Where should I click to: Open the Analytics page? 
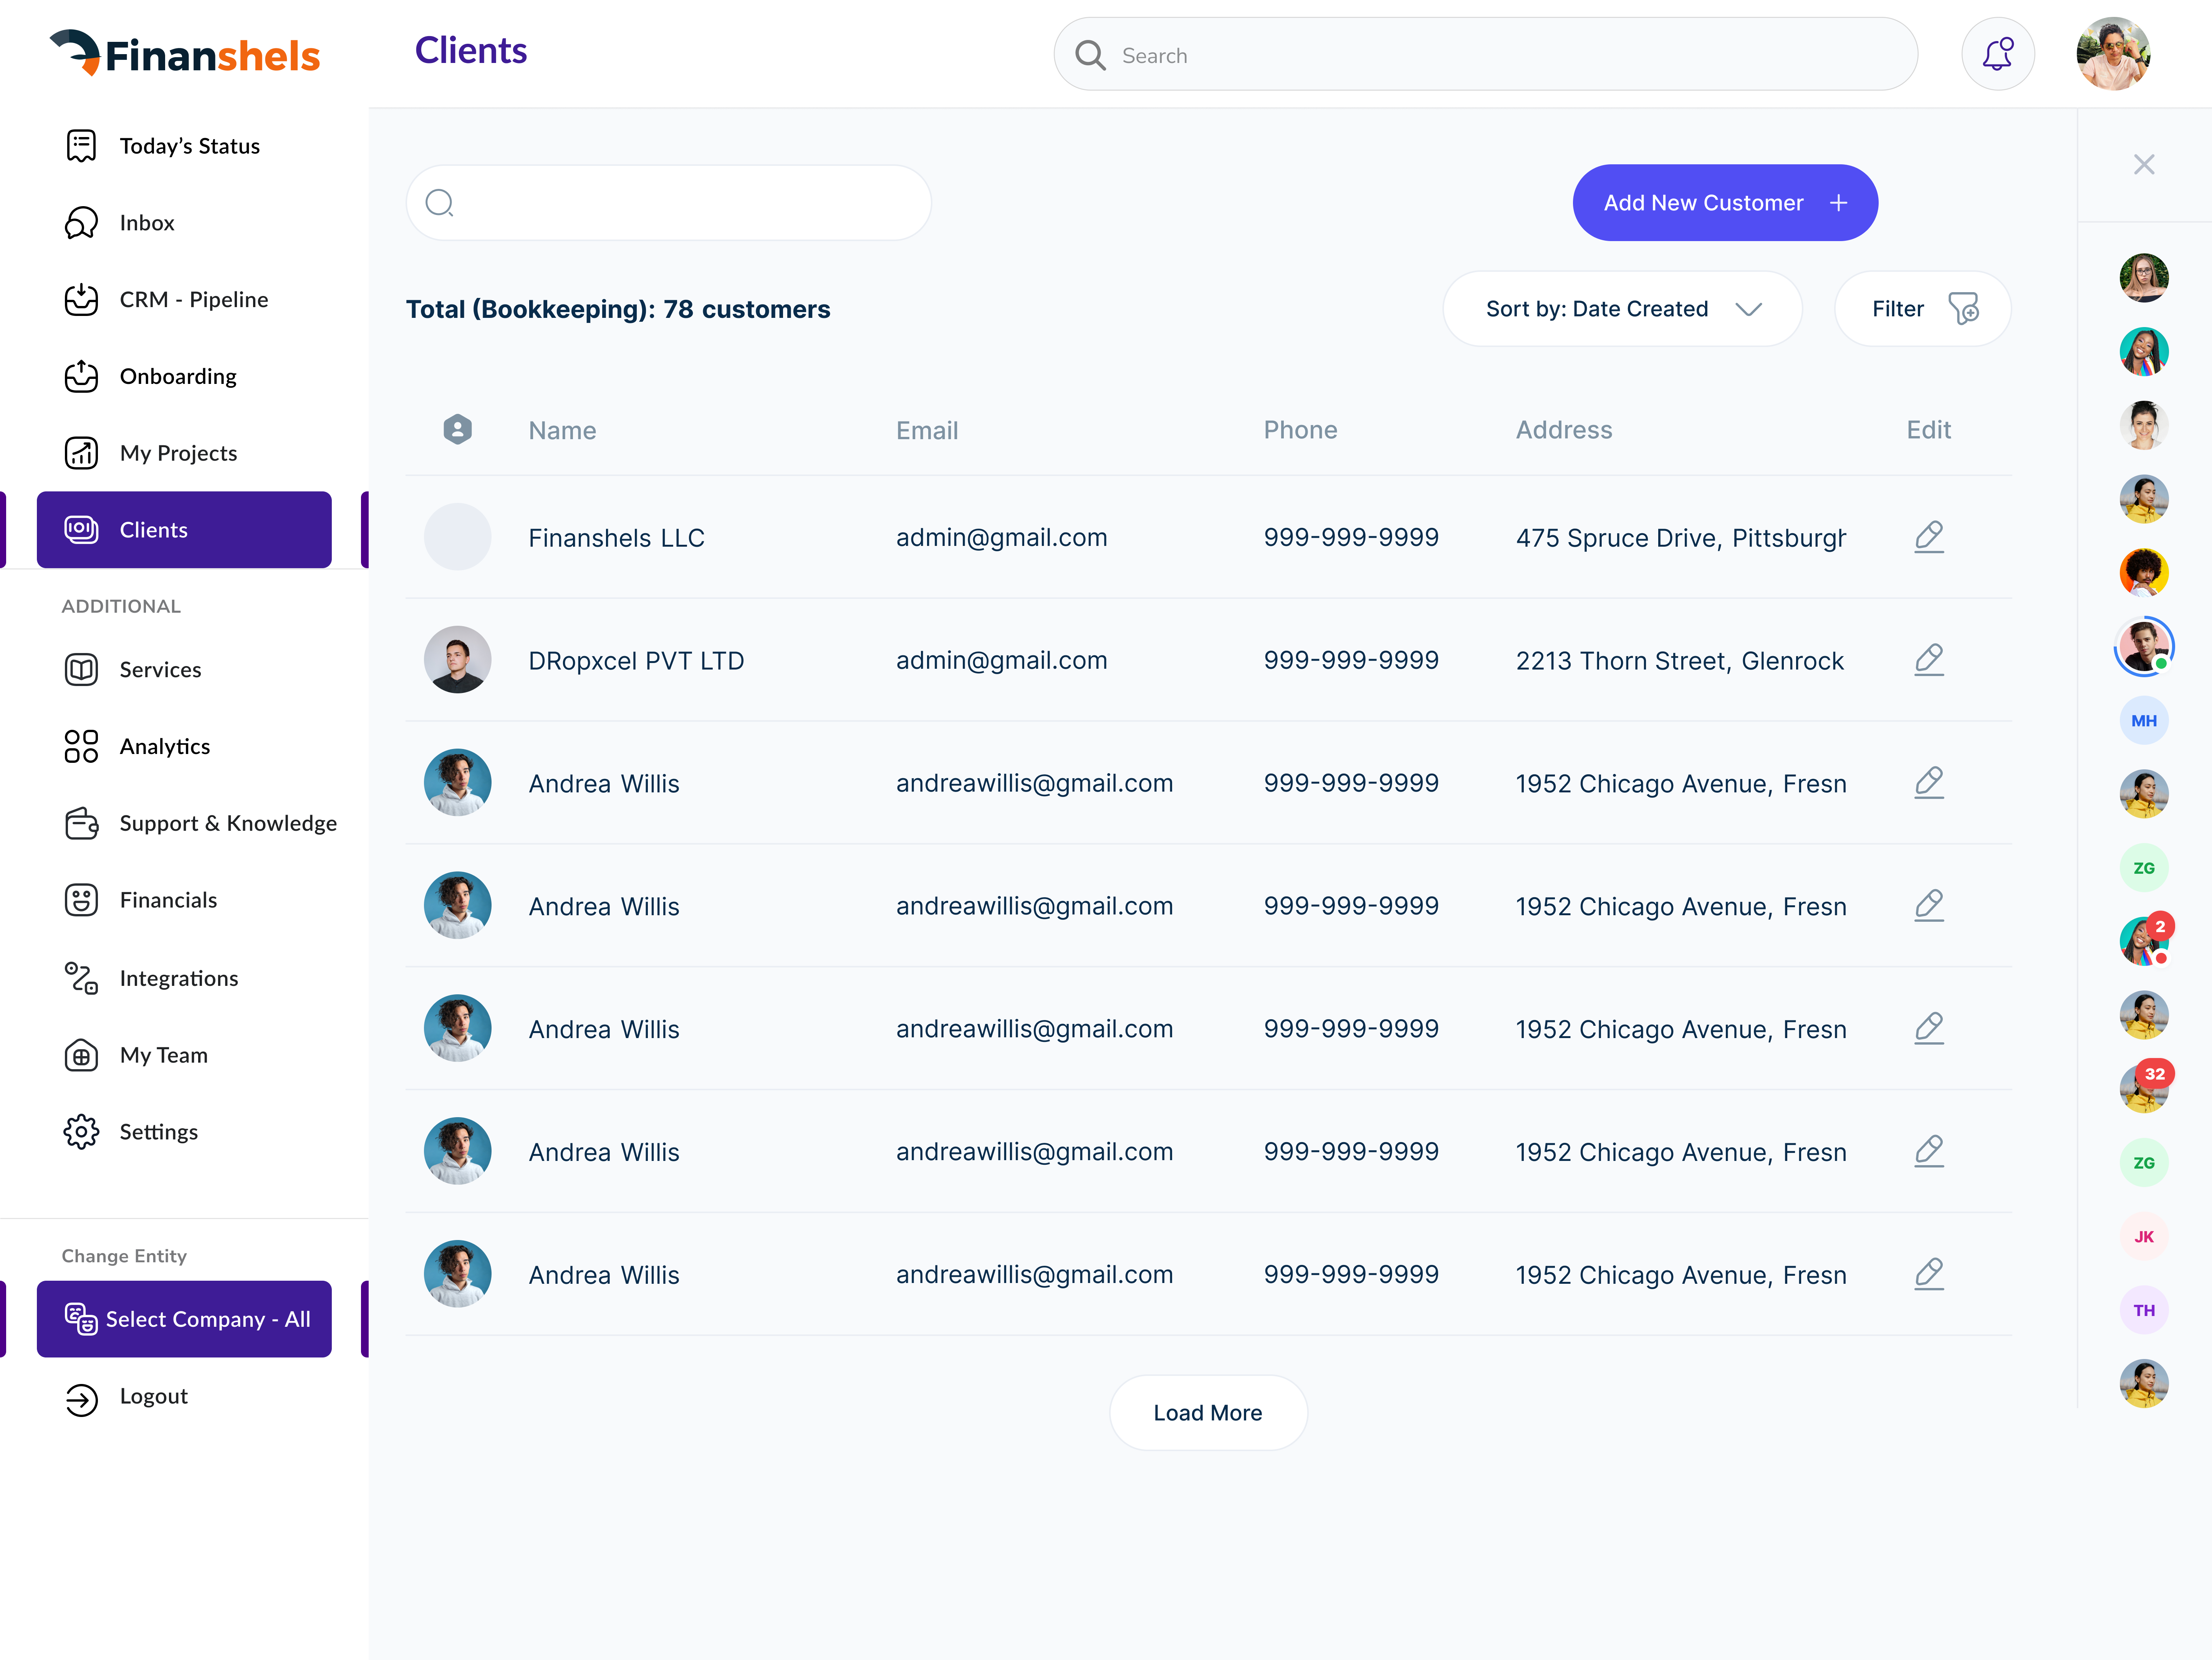(x=184, y=747)
